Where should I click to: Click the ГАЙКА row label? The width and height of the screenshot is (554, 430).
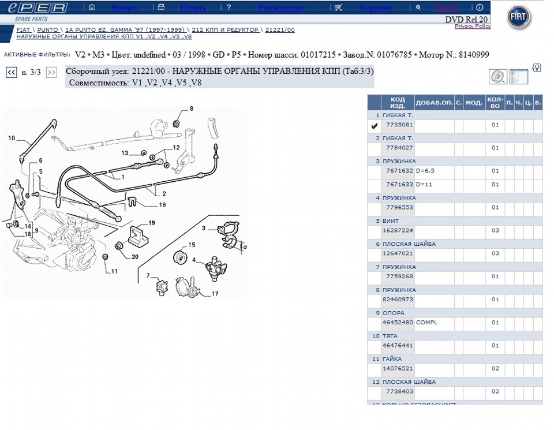point(392,359)
